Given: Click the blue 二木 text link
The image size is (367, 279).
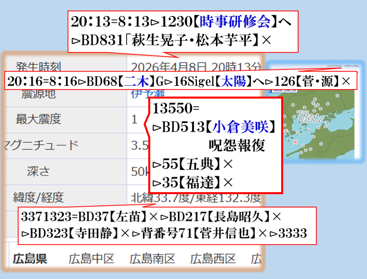Looking at the screenshot, I should click(136, 82).
